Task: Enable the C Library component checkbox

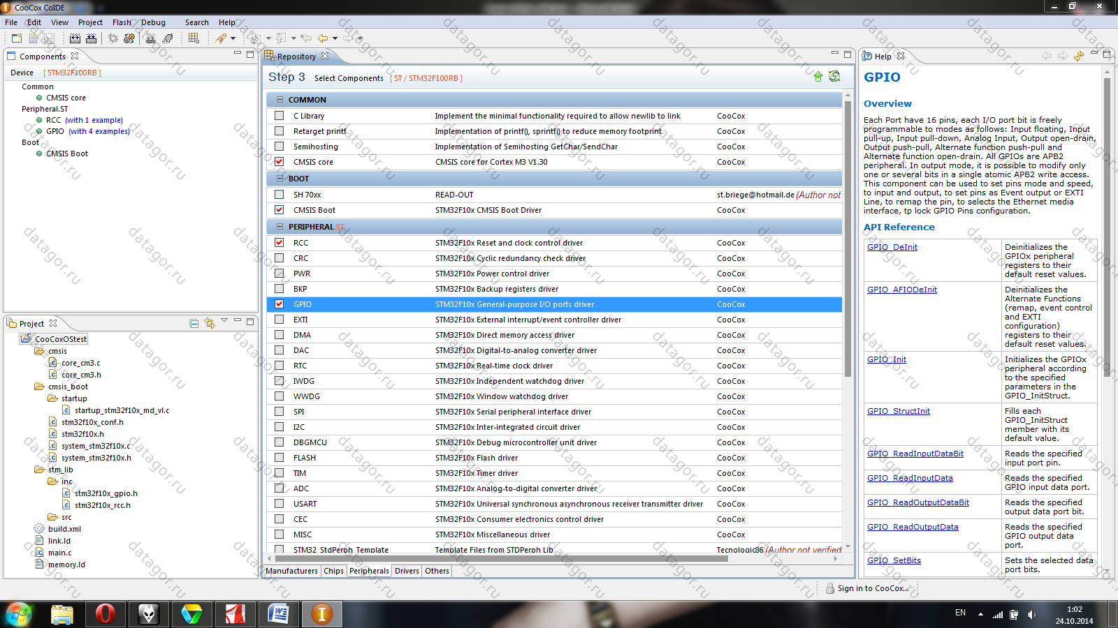Action: pyautogui.click(x=279, y=116)
